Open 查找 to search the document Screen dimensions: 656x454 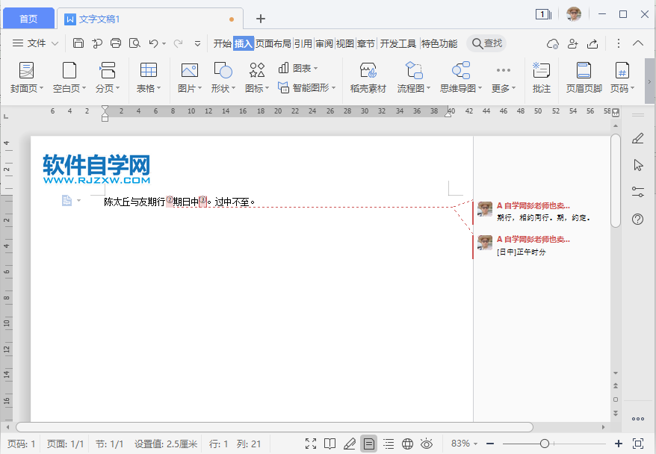(x=486, y=43)
